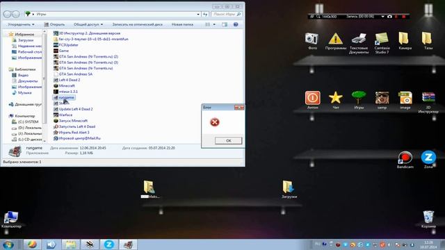
Task: Click the sidebar vertical scrollbar
Action: point(44,79)
